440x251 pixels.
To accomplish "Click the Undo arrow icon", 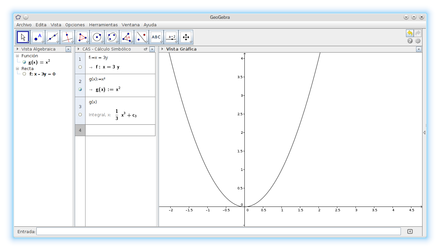I will click(410, 33).
